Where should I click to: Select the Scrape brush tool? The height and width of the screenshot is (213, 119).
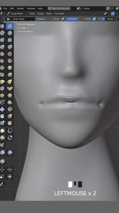point(2,68)
